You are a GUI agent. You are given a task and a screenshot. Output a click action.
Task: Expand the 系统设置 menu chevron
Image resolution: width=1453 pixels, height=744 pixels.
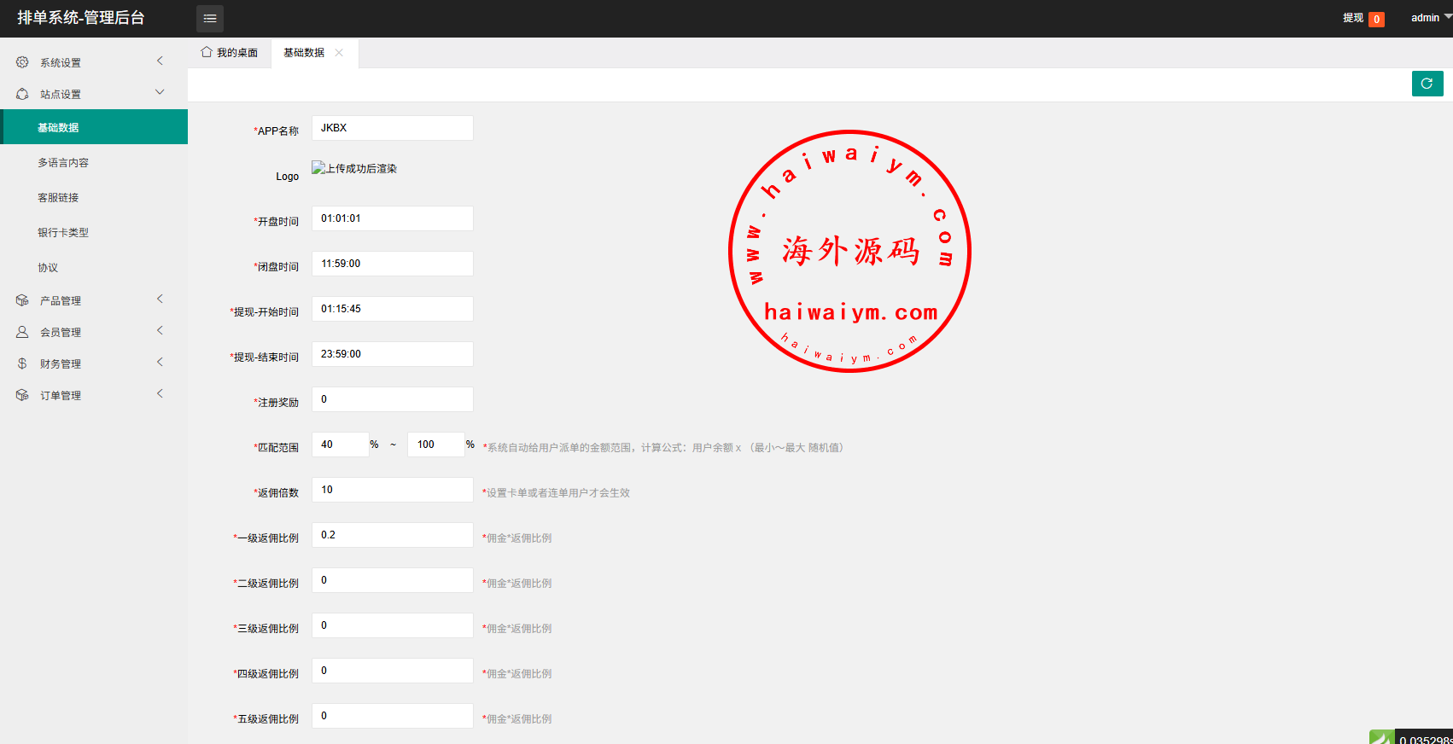click(x=160, y=61)
